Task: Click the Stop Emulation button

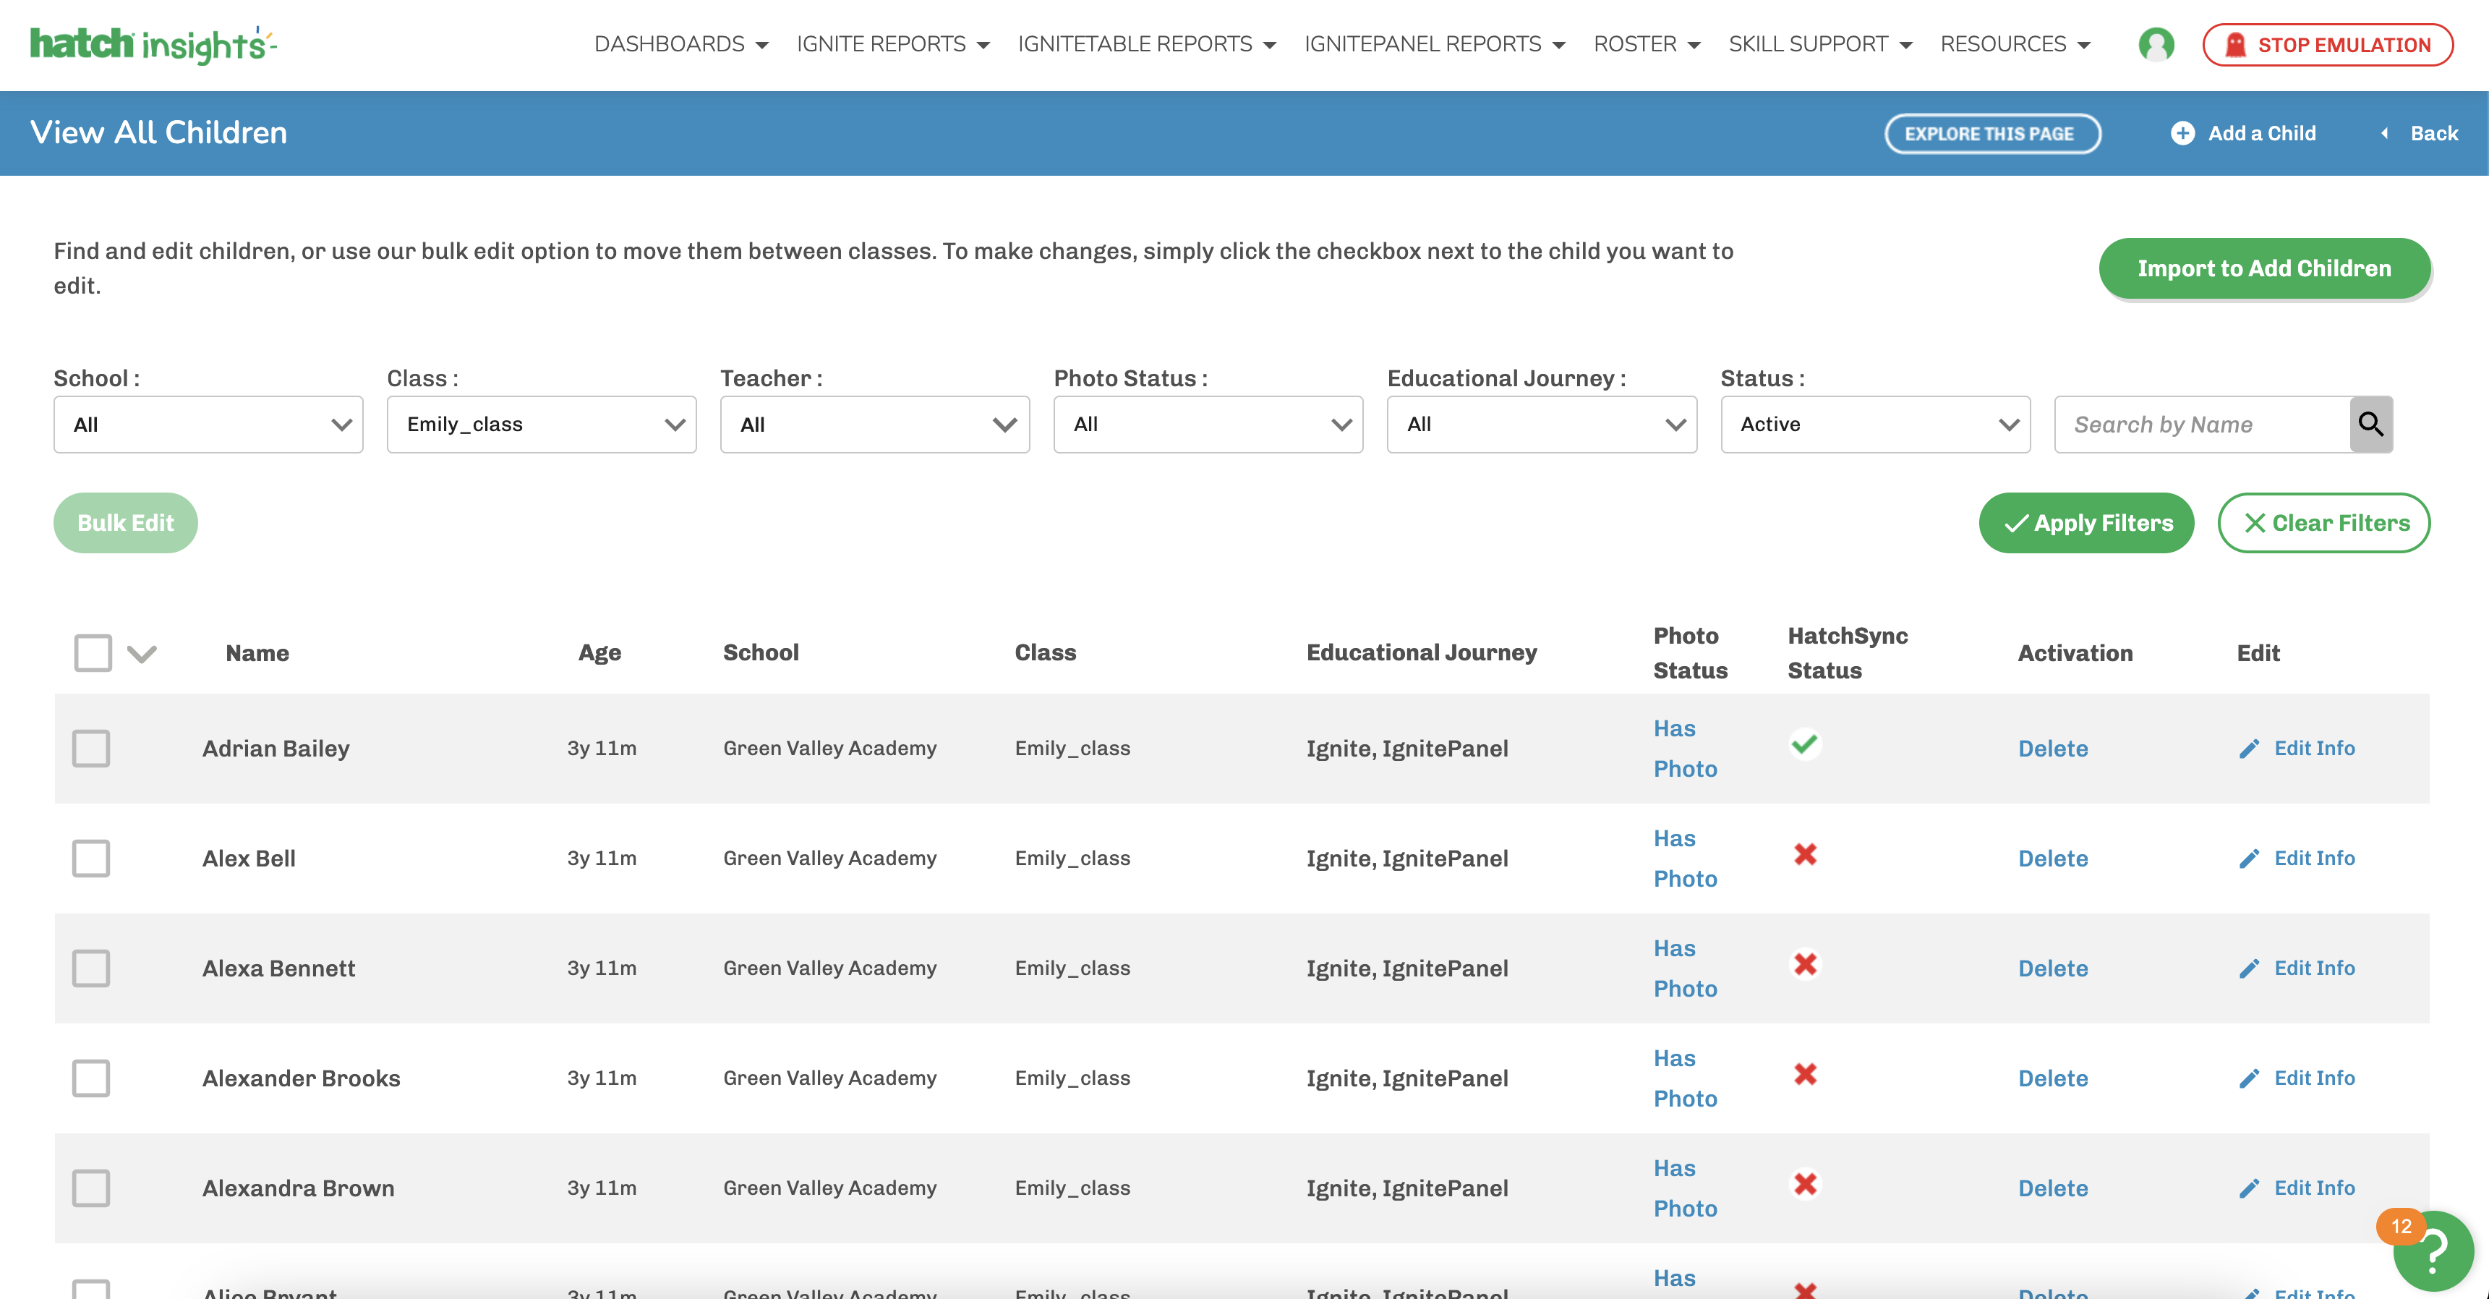Action: 2327,44
